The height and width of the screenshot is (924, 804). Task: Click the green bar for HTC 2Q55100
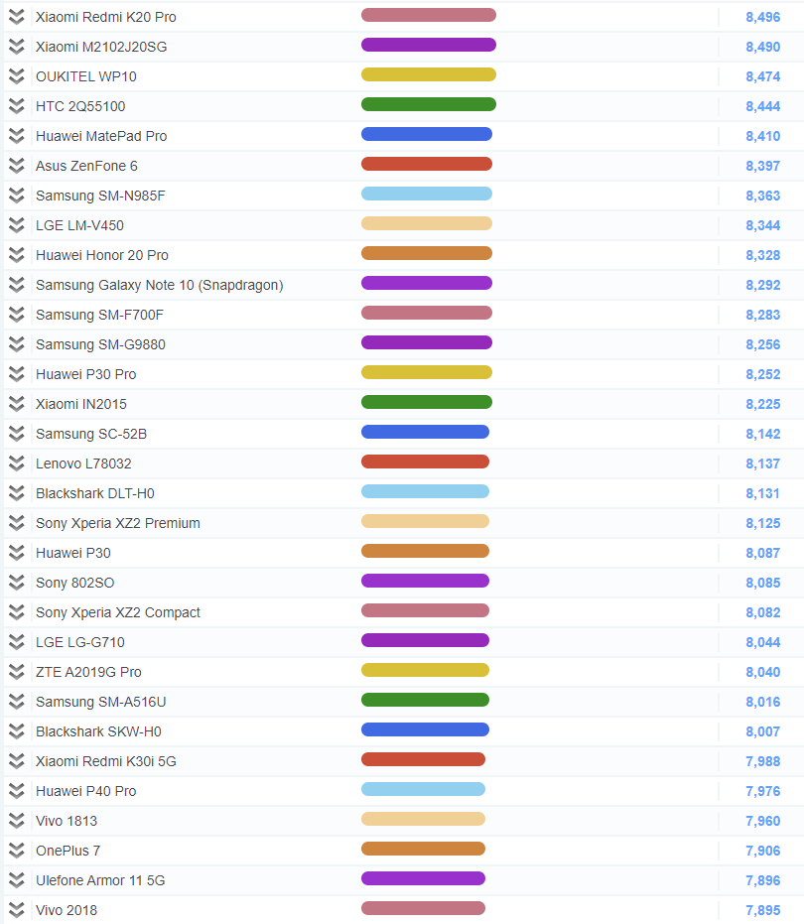click(429, 104)
